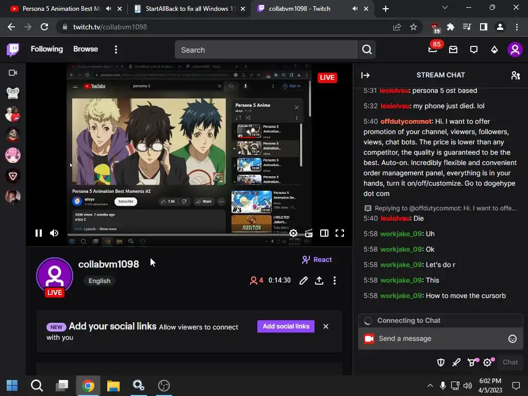Click the clip clapperboard icon
528x396 pixels.
click(x=309, y=233)
